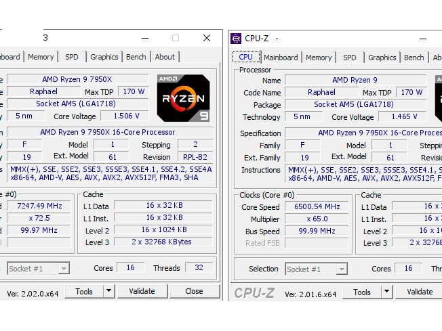Image resolution: width=442 pixels, height=331 pixels.
Task: Click the Cores value 16 in right window
Action: click(x=409, y=268)
